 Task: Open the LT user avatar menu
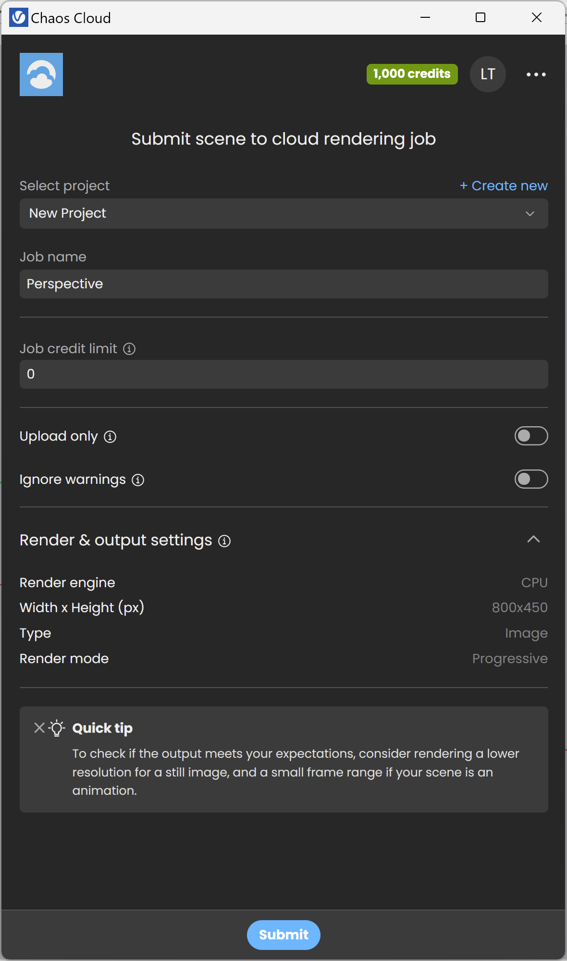(x=488, y=74)
